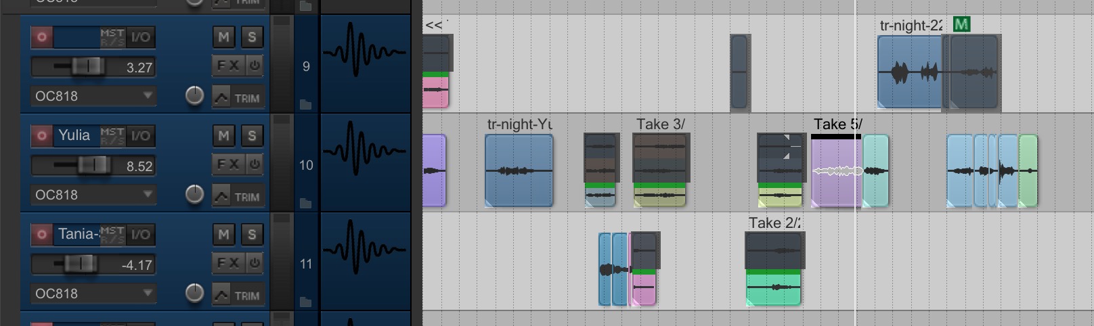Click the green M icon above tr-night-22 item

coord(961,24)
